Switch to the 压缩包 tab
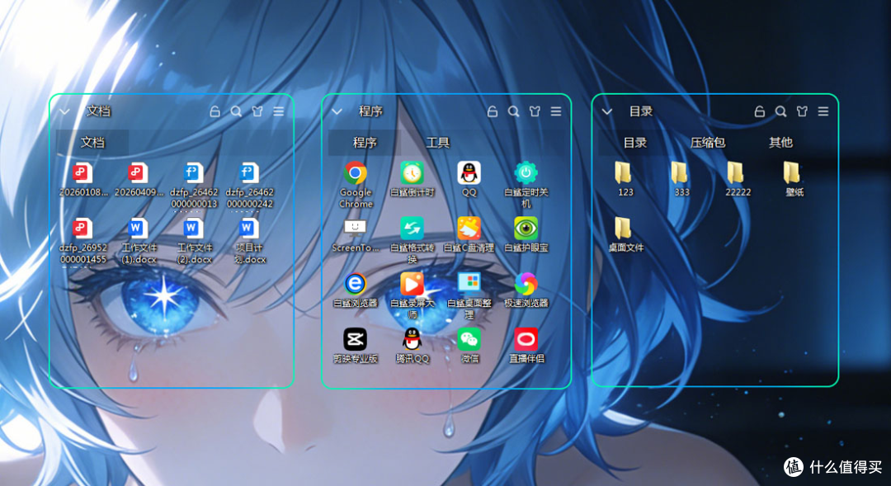This screenshot has width=891, height=486. pyautogui.click(x=708, y=143)
